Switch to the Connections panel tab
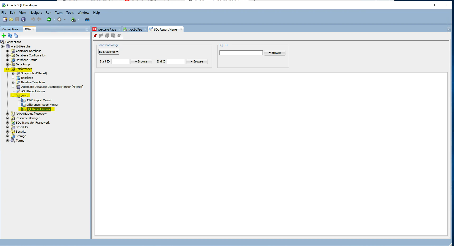This screenshot has width=454, height=246. click(x=10, y=29)
